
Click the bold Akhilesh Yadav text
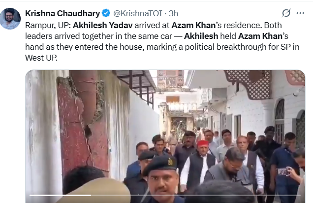pos(102,25)
